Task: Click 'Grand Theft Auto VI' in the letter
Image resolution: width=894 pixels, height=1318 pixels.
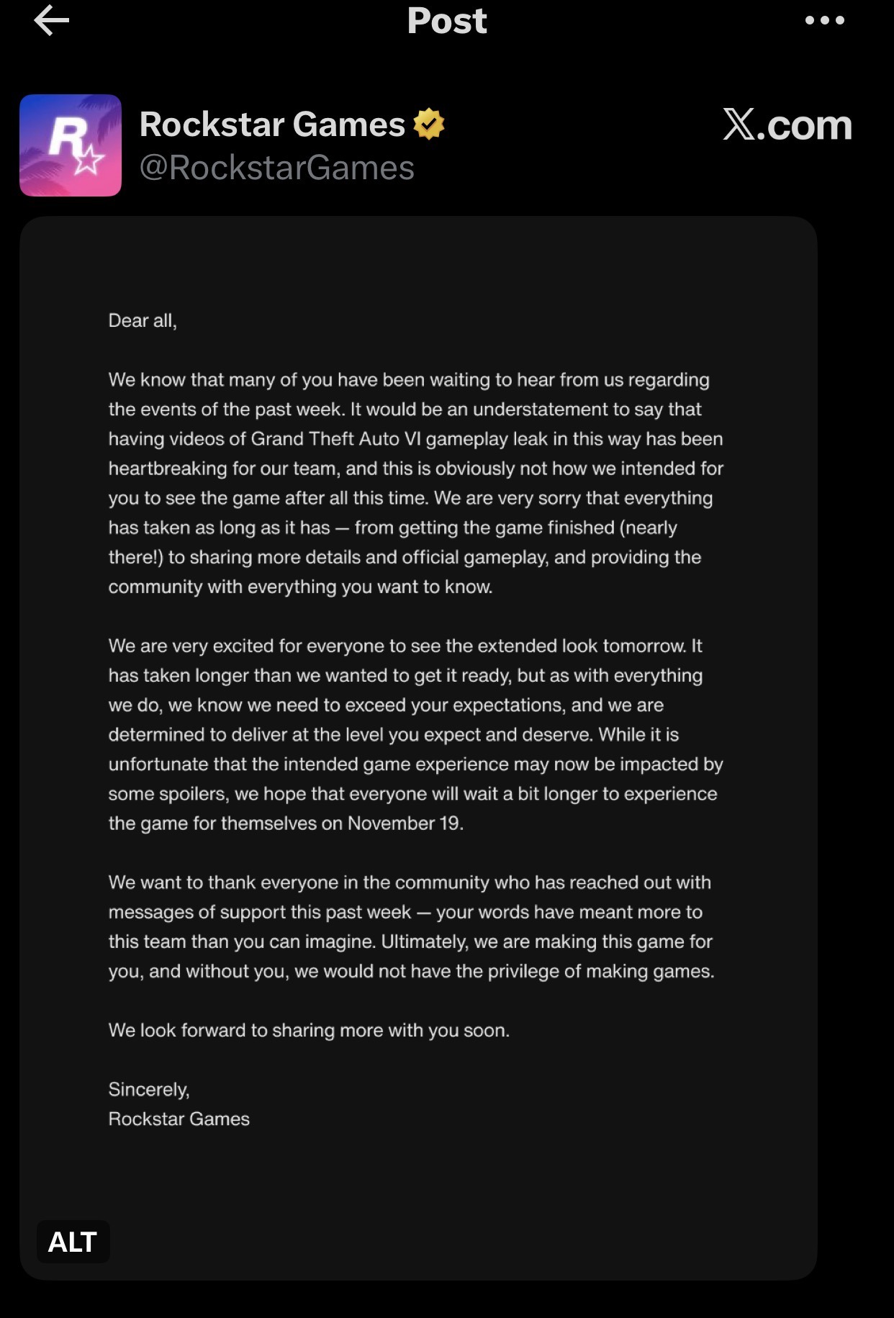Action: (335, 439)
